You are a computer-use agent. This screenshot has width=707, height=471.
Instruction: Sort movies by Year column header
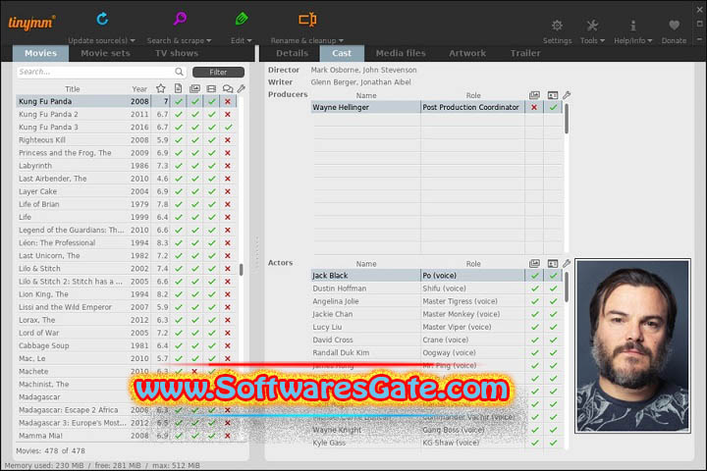[139, 88]
